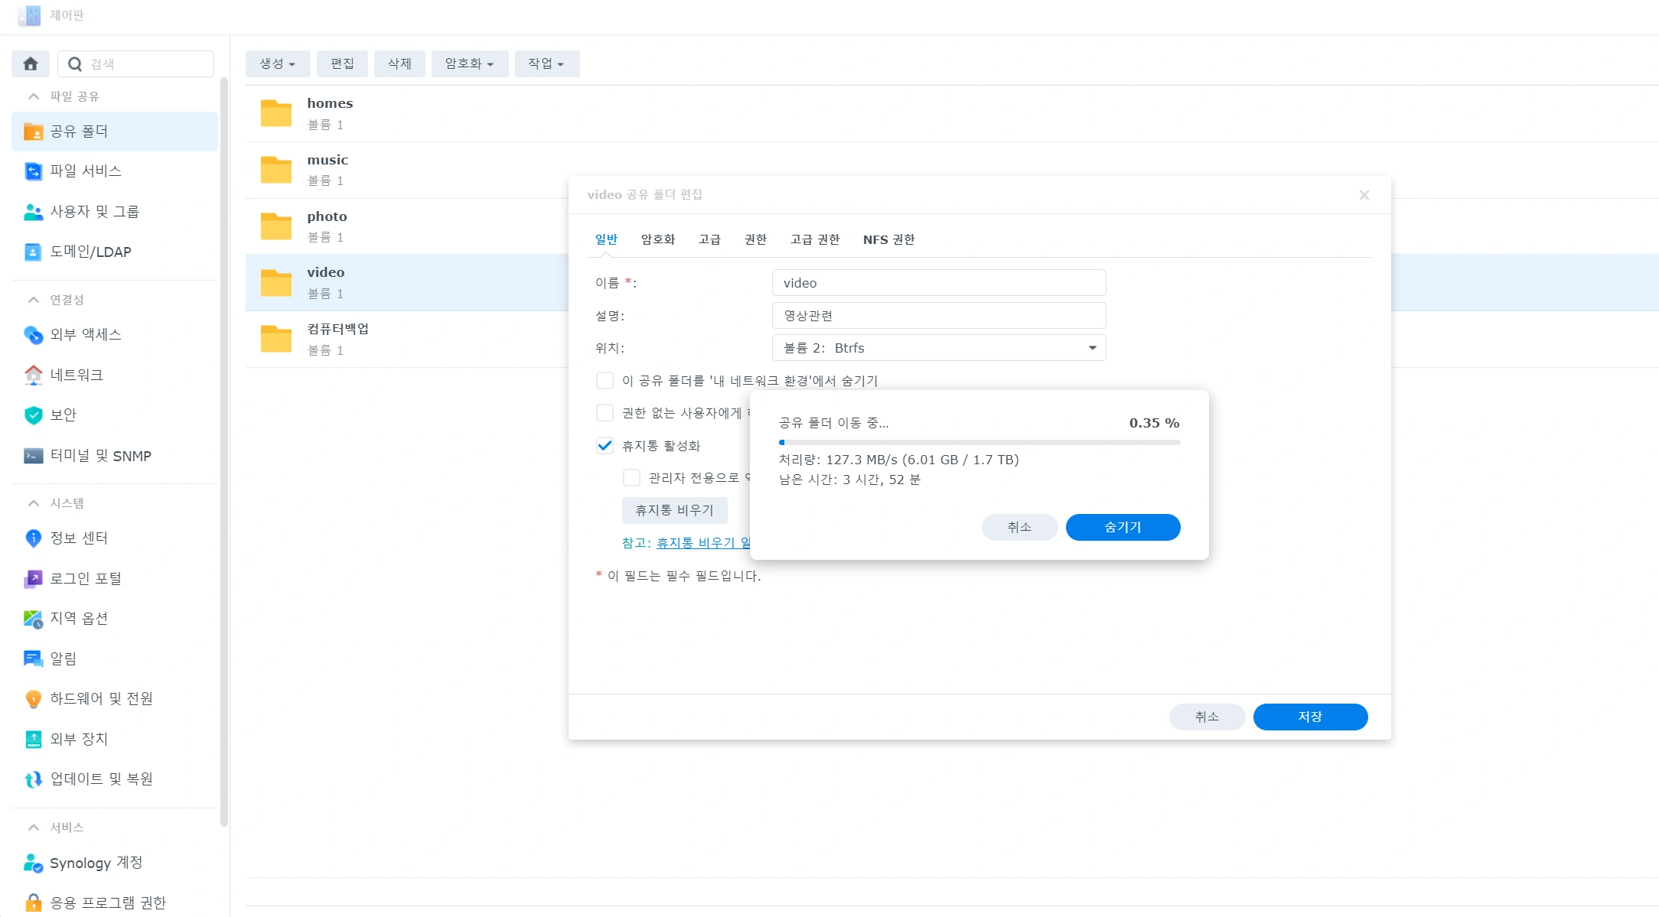Enable admin-only recycle bin access checkbox
Screen dimensions: 1659x917
631,478
